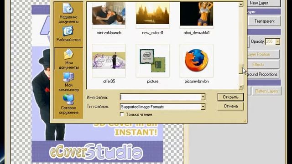Open the Мои документы place

(x=68, y=59)
